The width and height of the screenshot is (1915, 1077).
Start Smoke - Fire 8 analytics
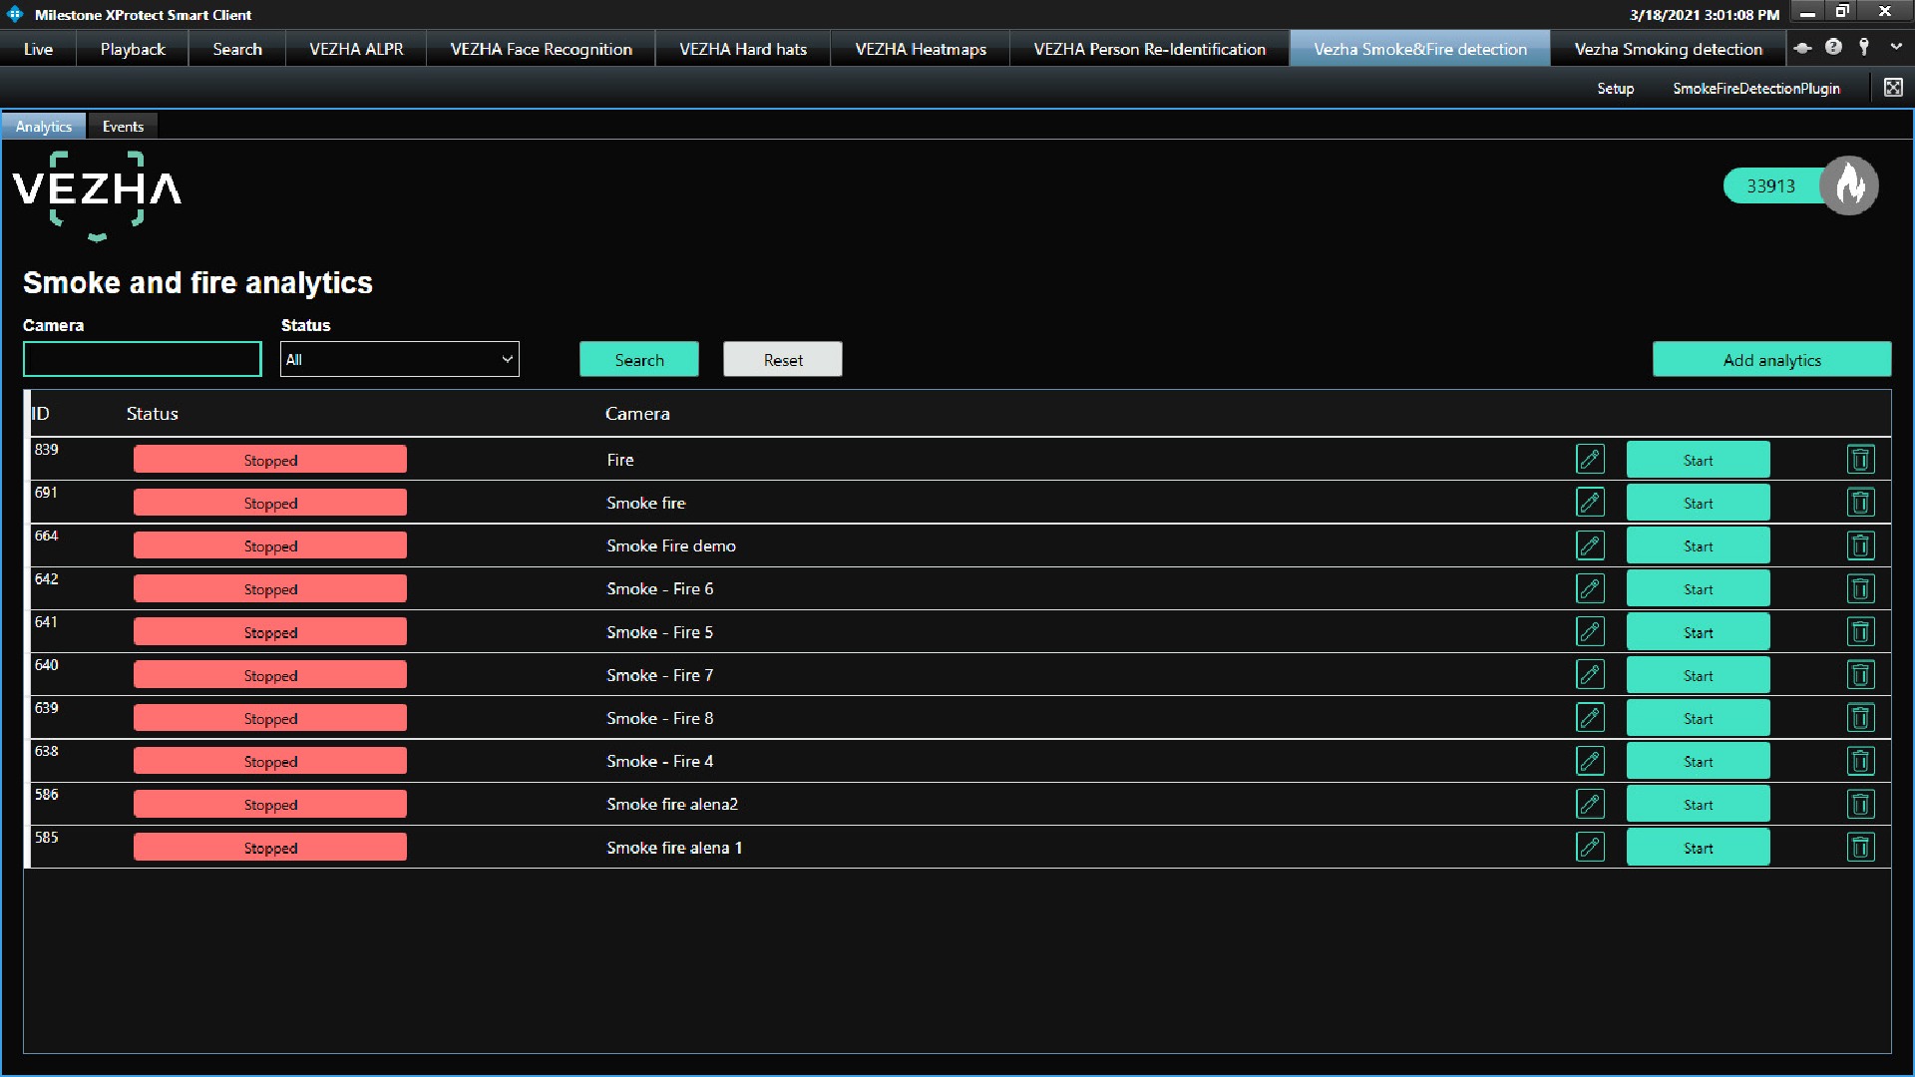point(1698,718)
